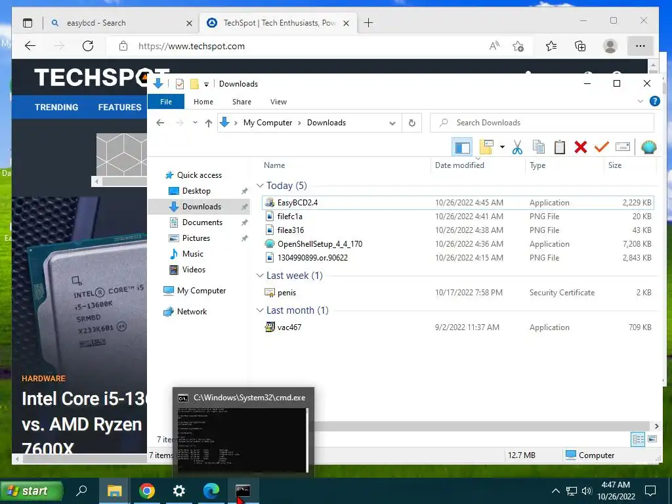Open the folder view settings icon

(486, 148)
